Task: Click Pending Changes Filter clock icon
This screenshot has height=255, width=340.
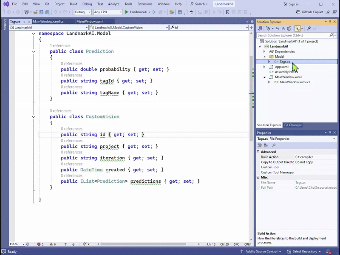Action: click(x=268, y=28)
